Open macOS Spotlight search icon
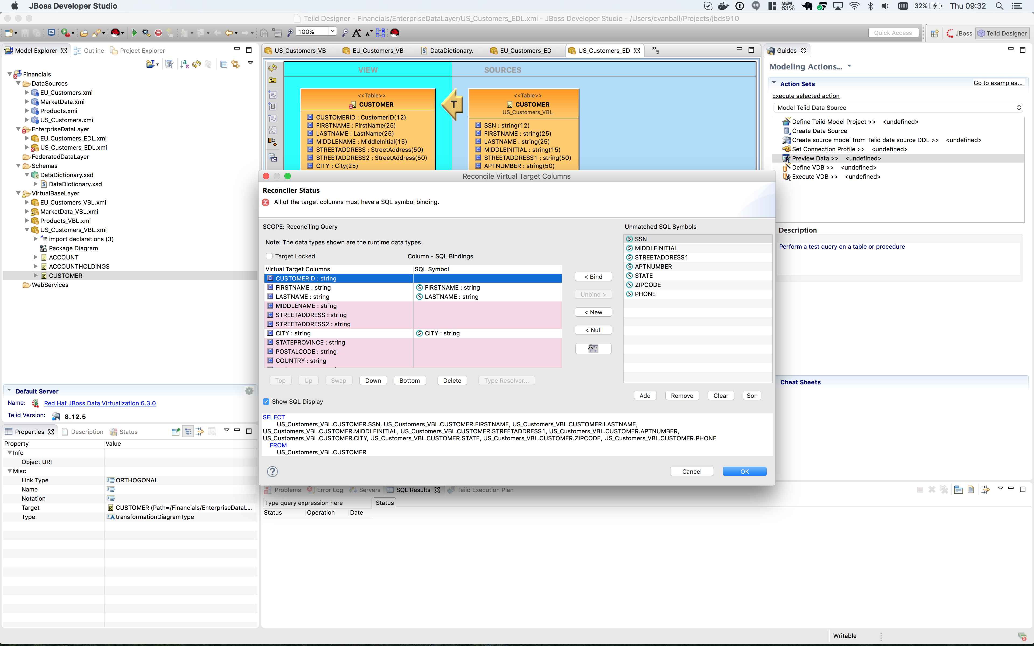This screenshot has height=646, width=1034. coord(999,6)
